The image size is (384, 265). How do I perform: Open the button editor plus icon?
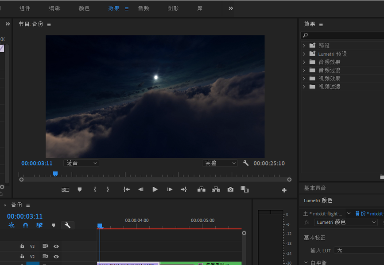coord(284,190)
